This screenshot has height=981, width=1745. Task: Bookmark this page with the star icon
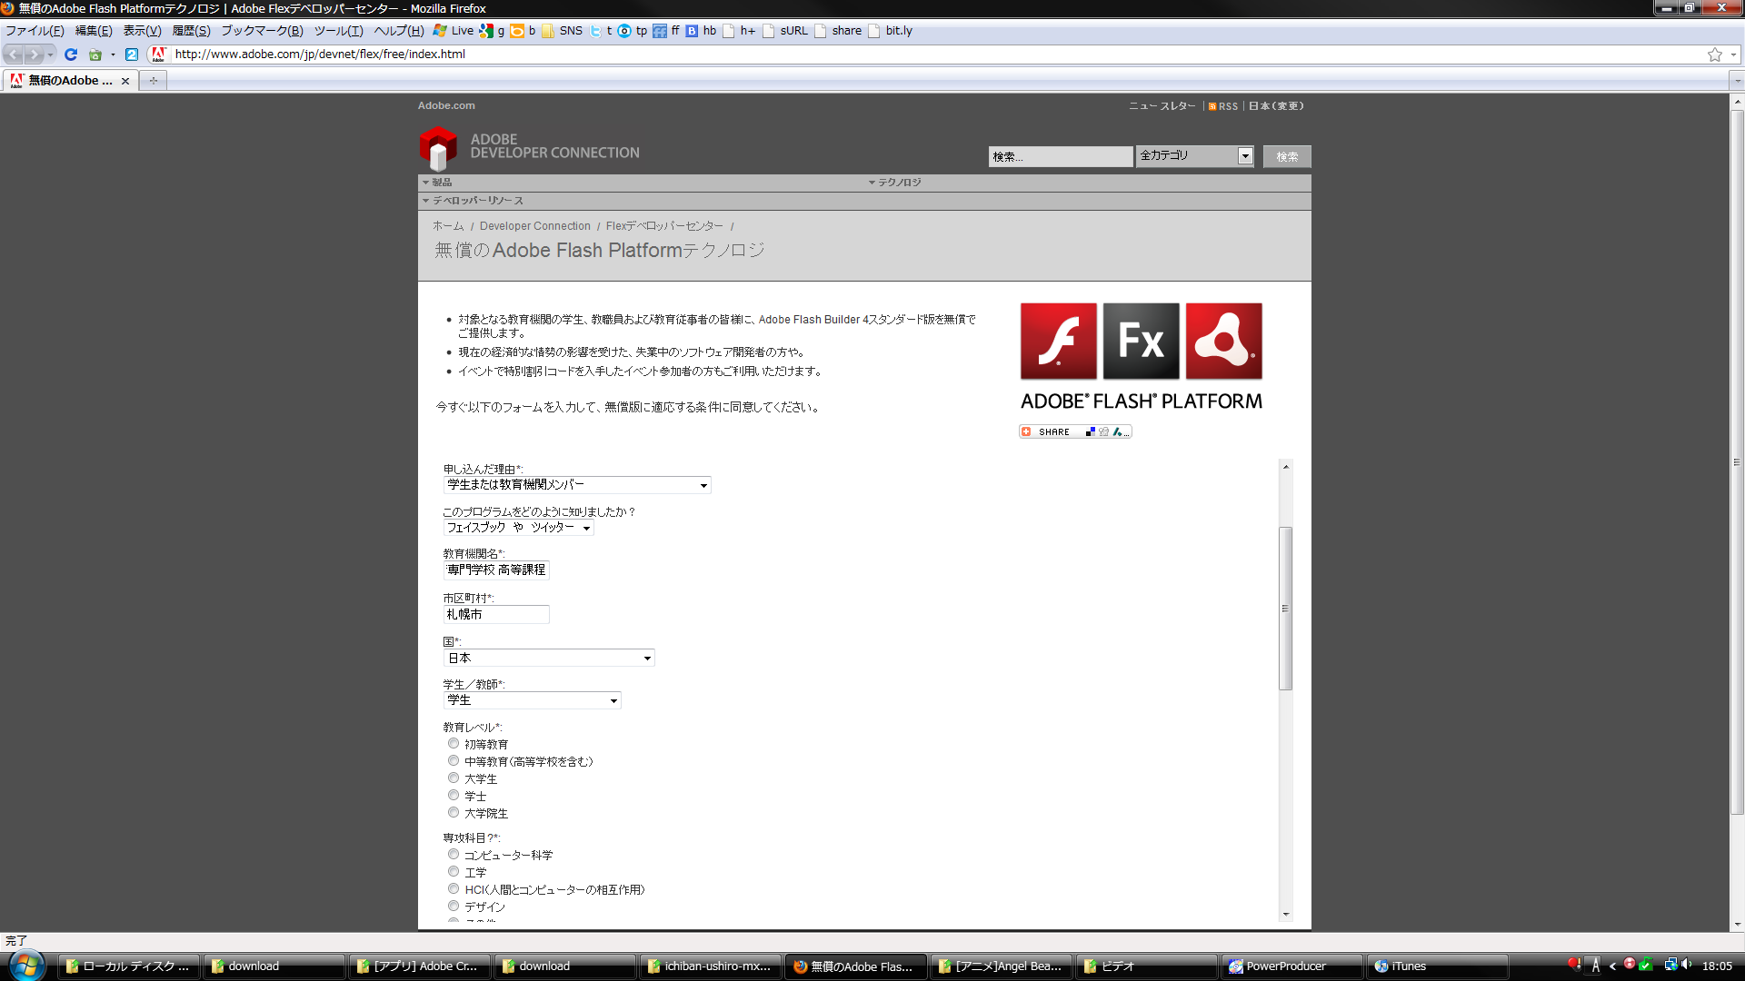coord(1714,54)
